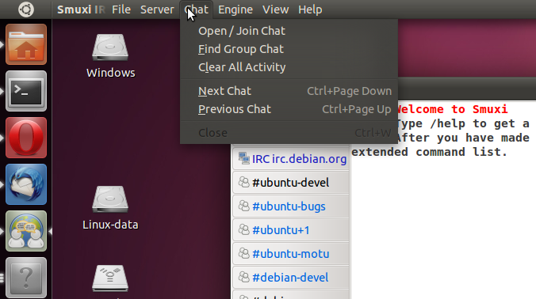This screenshot has height=299, width=536.
Task: Switch to IRC irc.debian.org server tab
Action: tap(290, 158)
